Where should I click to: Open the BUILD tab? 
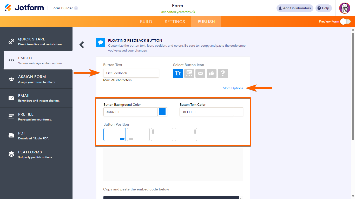click(146, 22)
